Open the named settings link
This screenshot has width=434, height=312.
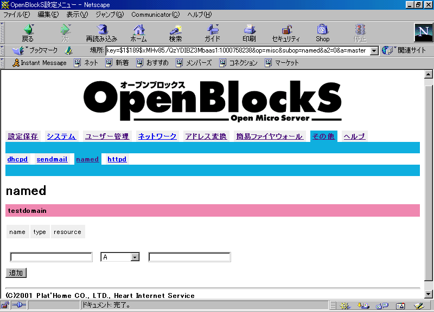[x=87, y=159]
